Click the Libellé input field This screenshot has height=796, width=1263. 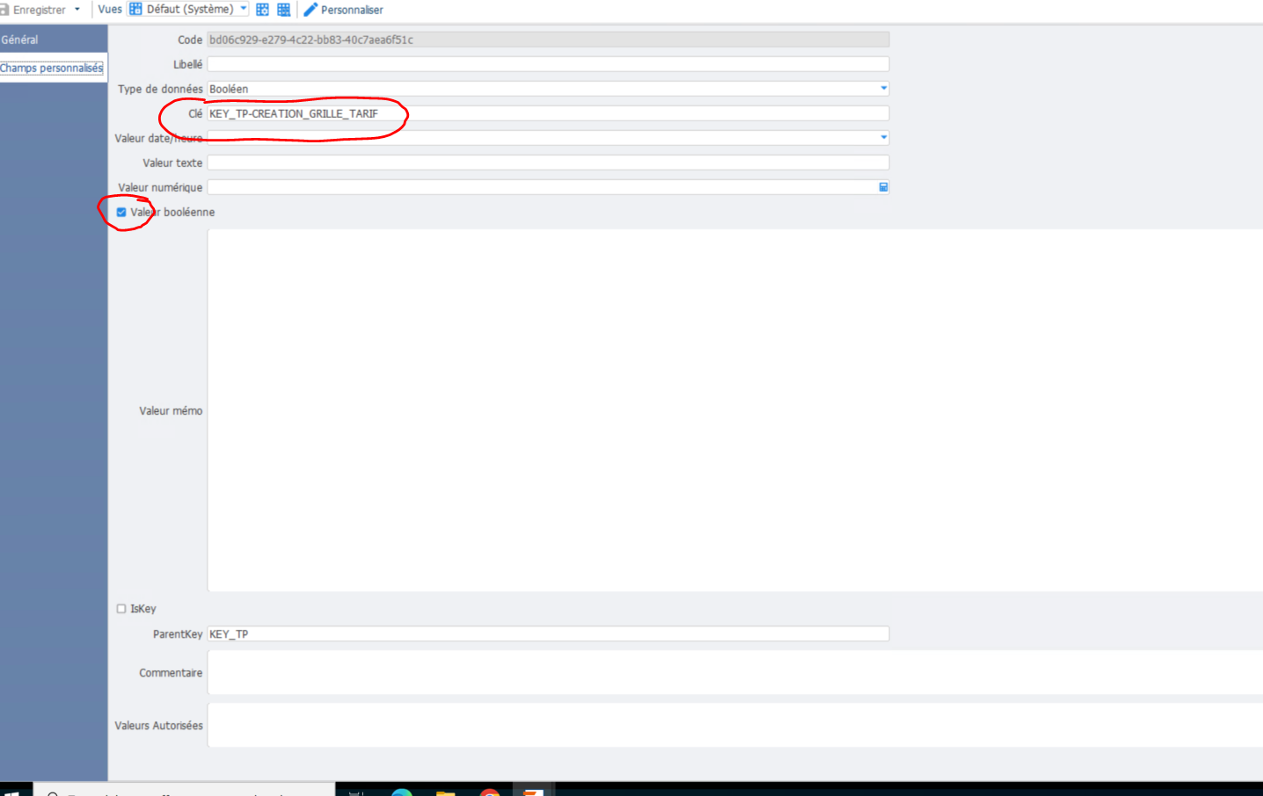547,64
